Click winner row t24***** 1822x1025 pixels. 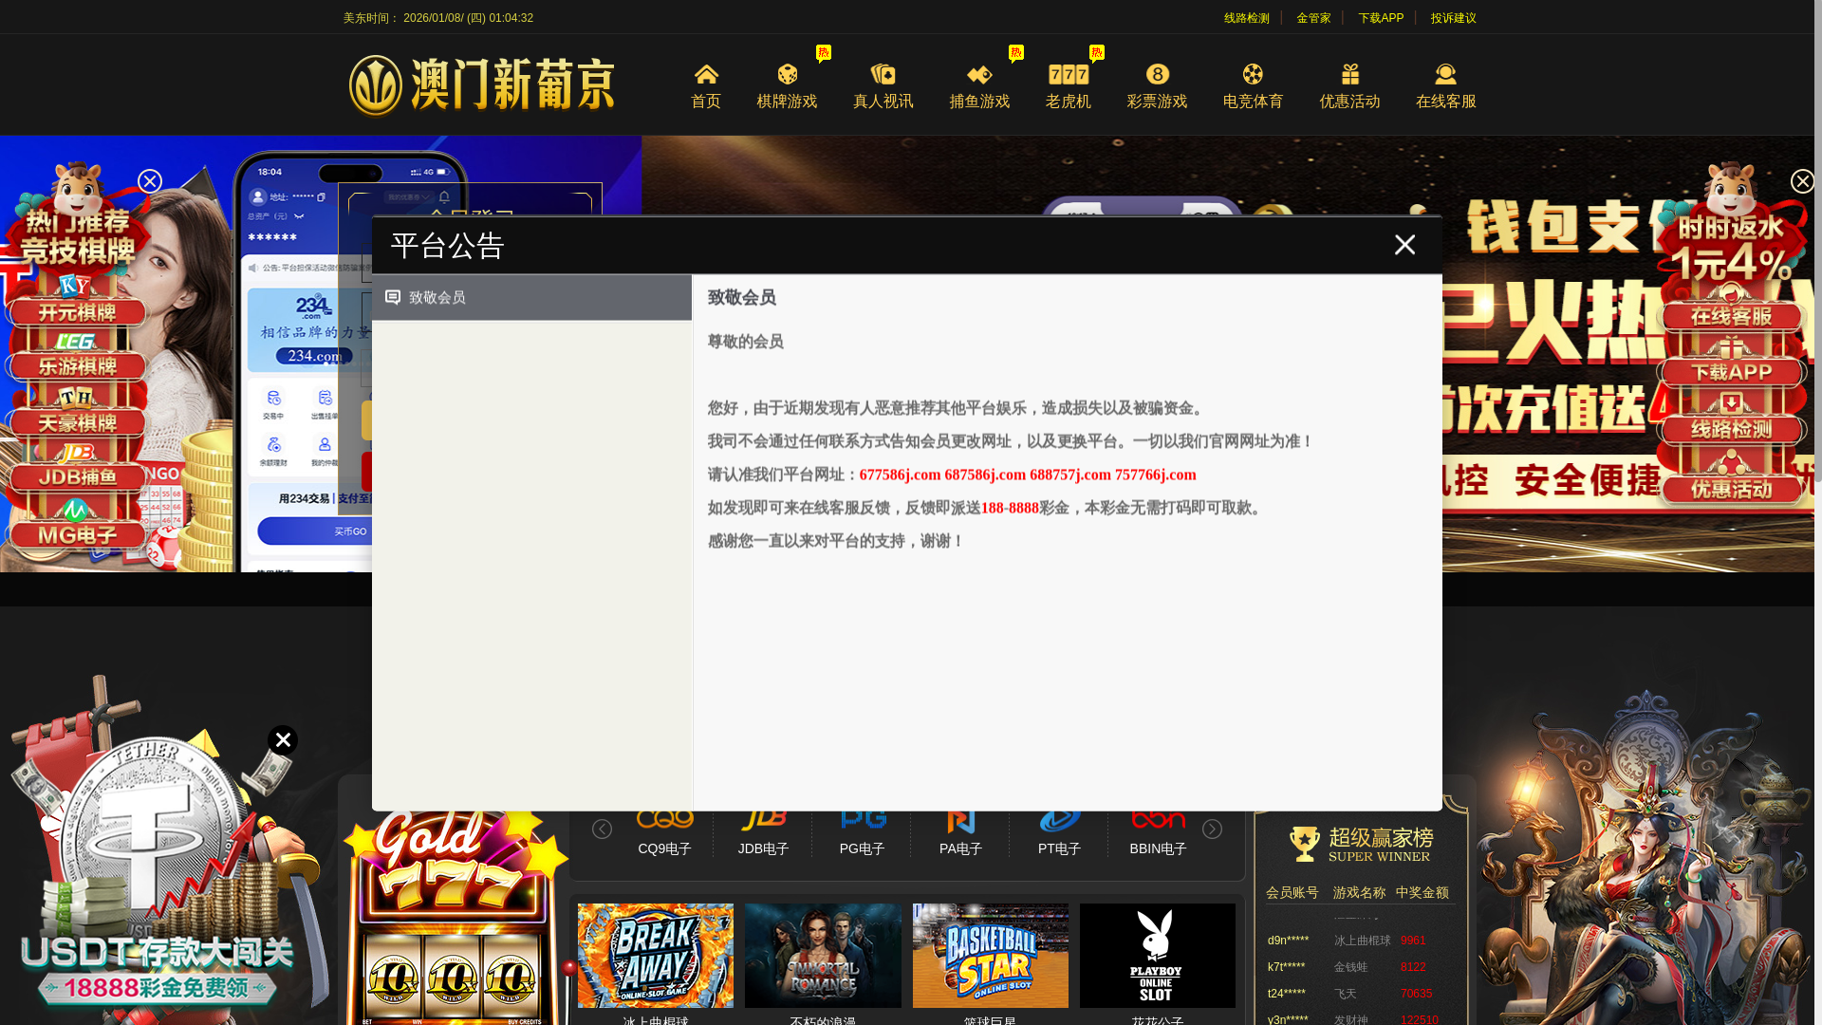[x=1359, y=994]
